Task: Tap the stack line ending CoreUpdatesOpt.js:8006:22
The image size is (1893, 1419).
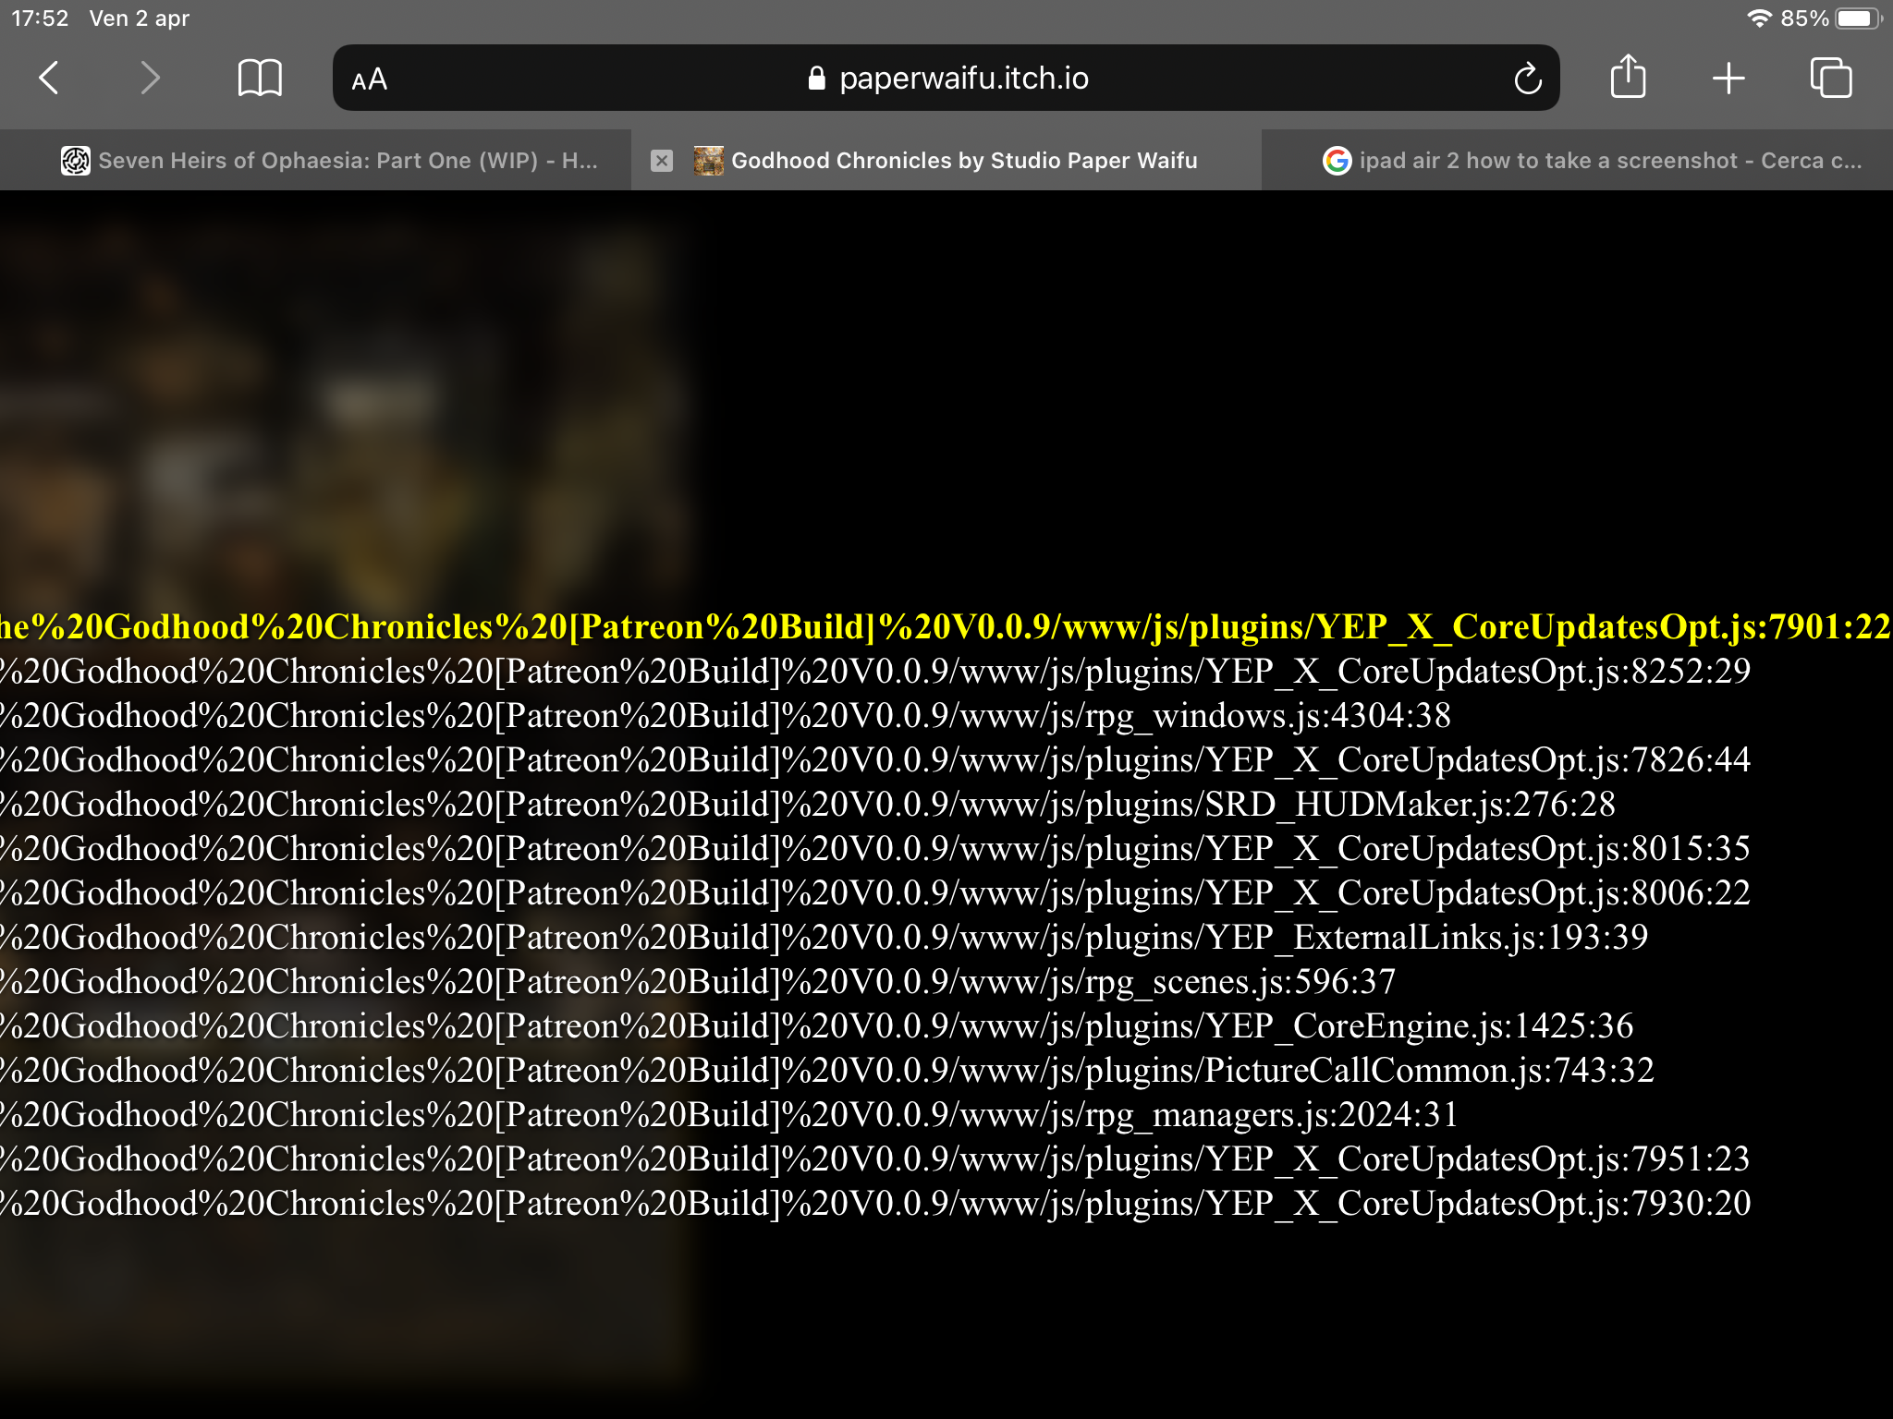Action: point(874,893)
